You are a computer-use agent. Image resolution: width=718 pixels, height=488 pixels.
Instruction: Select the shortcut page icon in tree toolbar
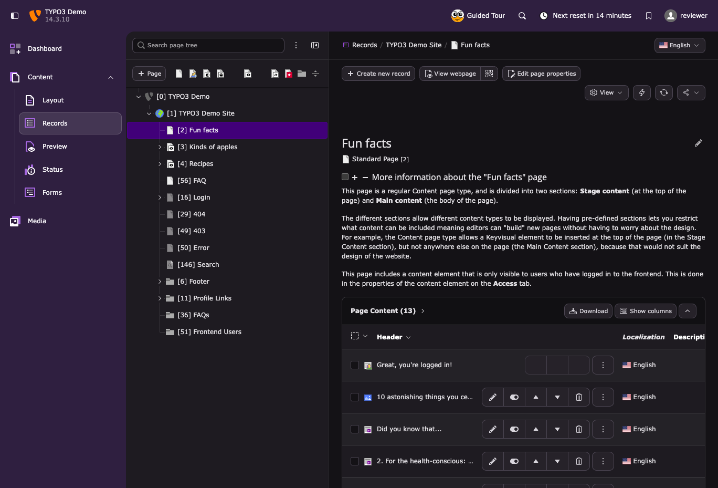pyautogui.click(x=274, y=74)
